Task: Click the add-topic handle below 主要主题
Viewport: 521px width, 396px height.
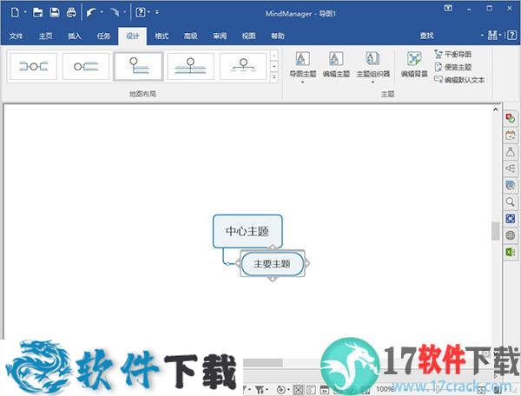Action: [273, 279]
